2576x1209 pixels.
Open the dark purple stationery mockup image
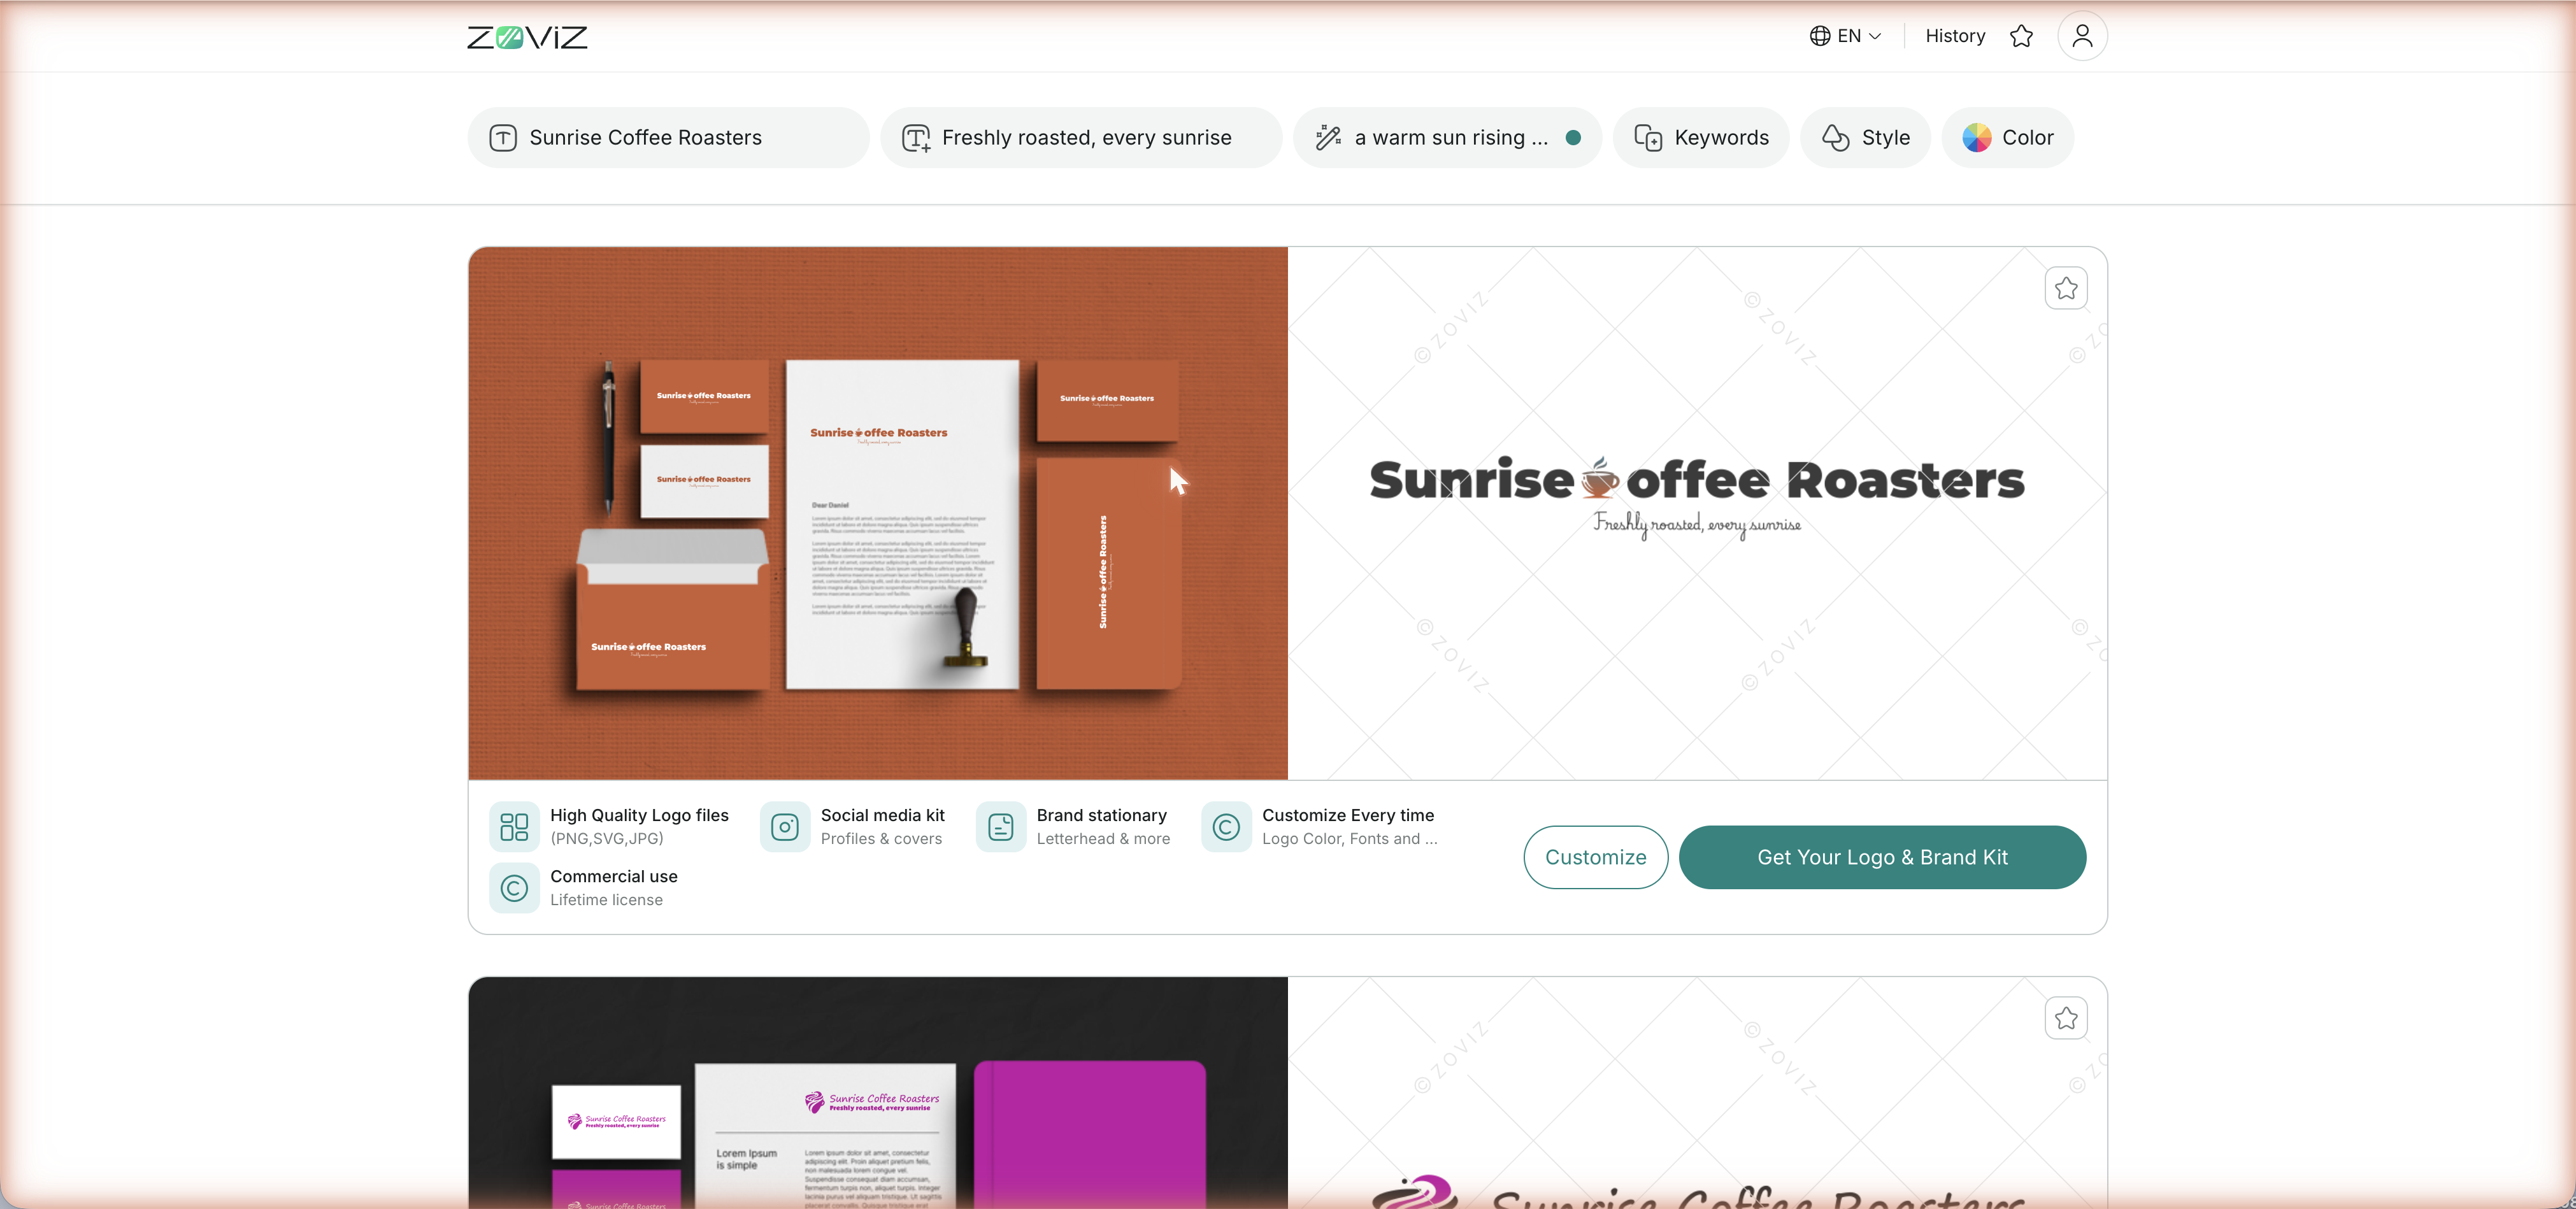878,1092
